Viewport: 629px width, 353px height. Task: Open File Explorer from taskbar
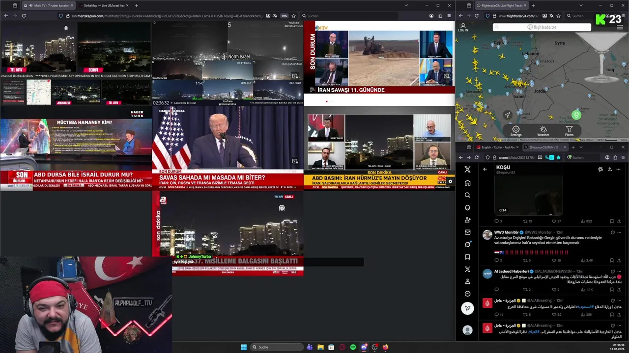[x=320, y=347]
